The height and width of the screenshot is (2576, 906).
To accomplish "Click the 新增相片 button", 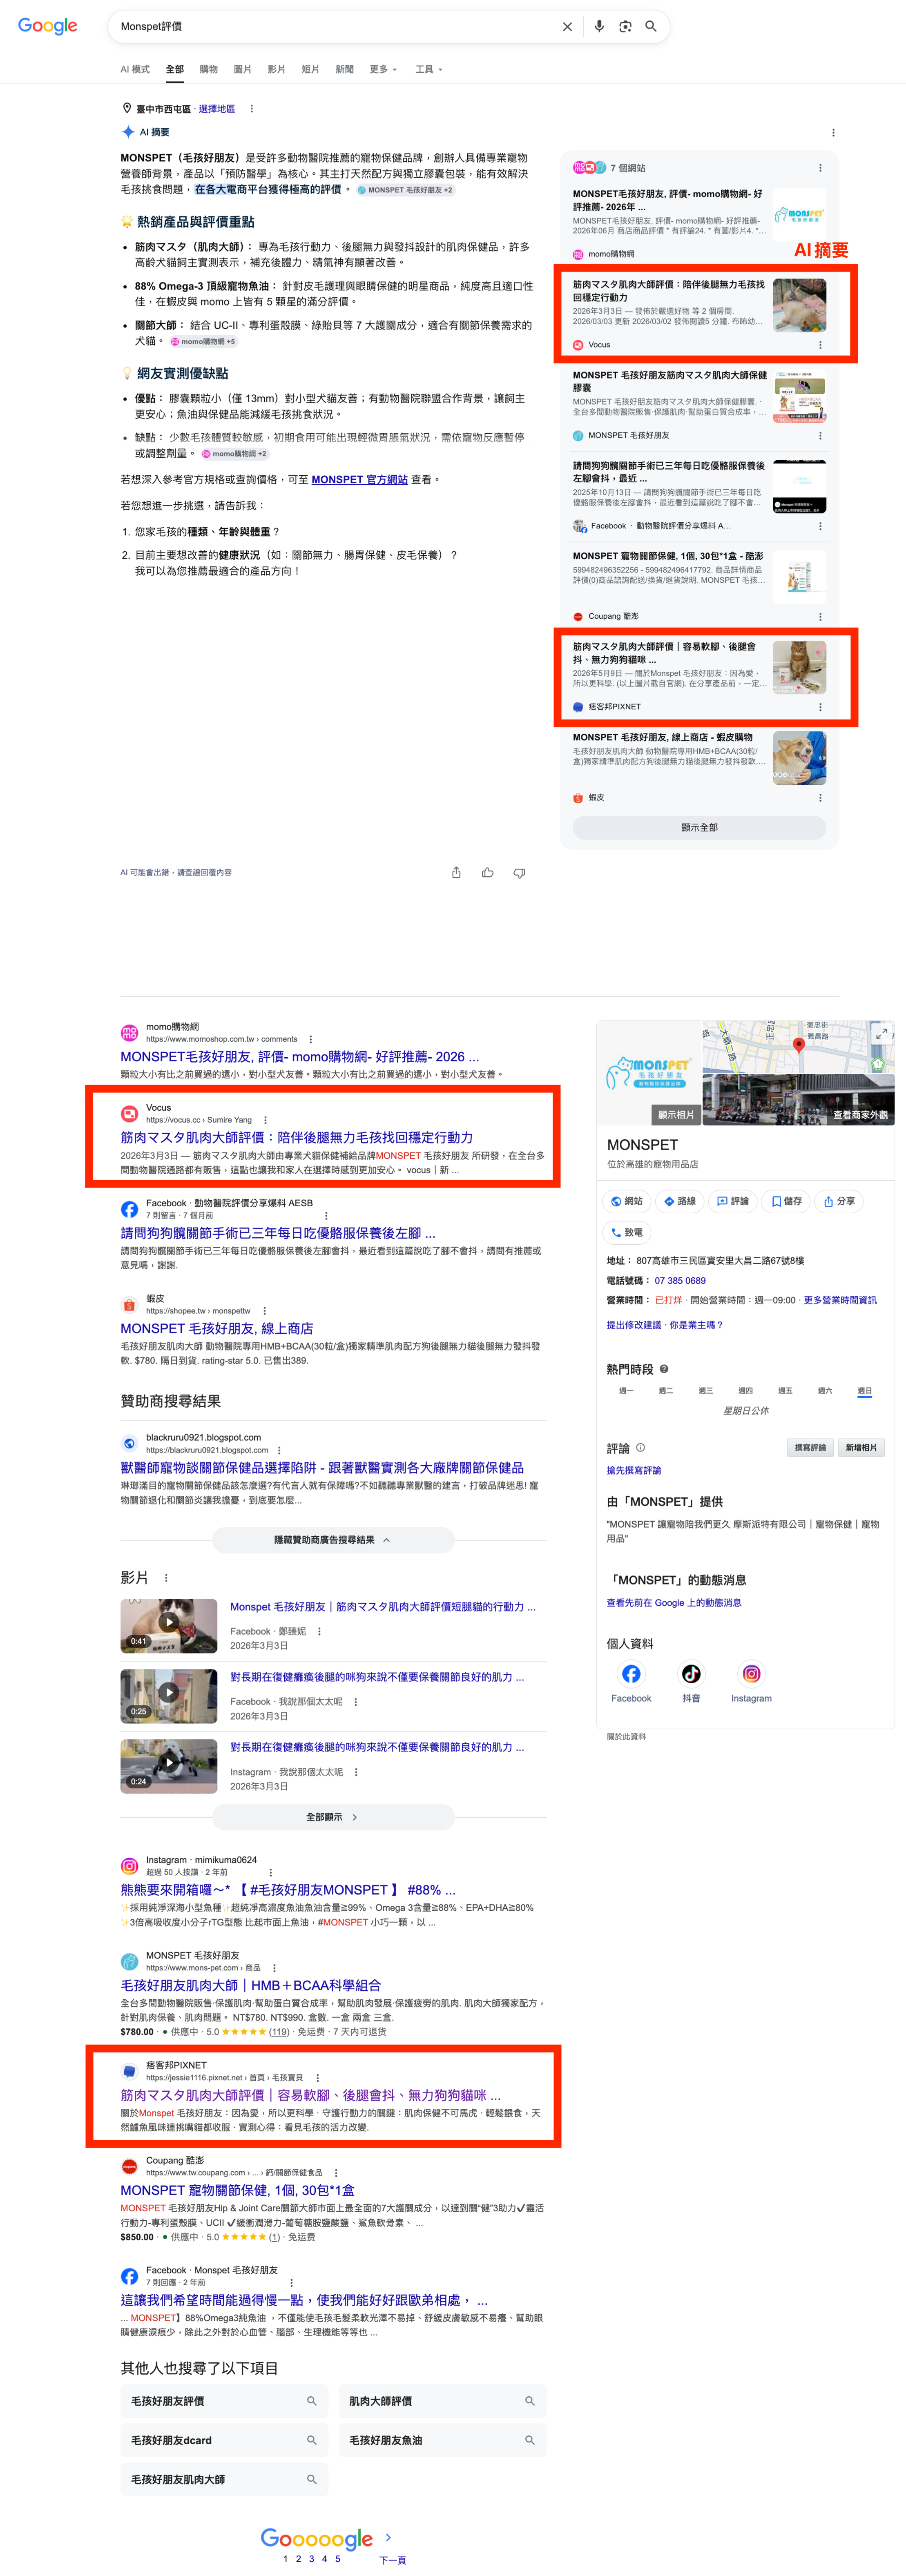I will click(x=861, y=1448).
